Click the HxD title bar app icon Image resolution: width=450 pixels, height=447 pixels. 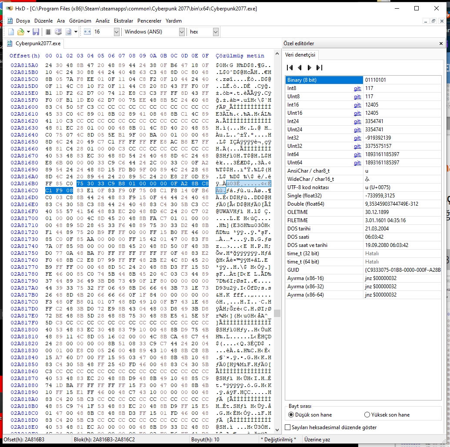tap(9, 8)
